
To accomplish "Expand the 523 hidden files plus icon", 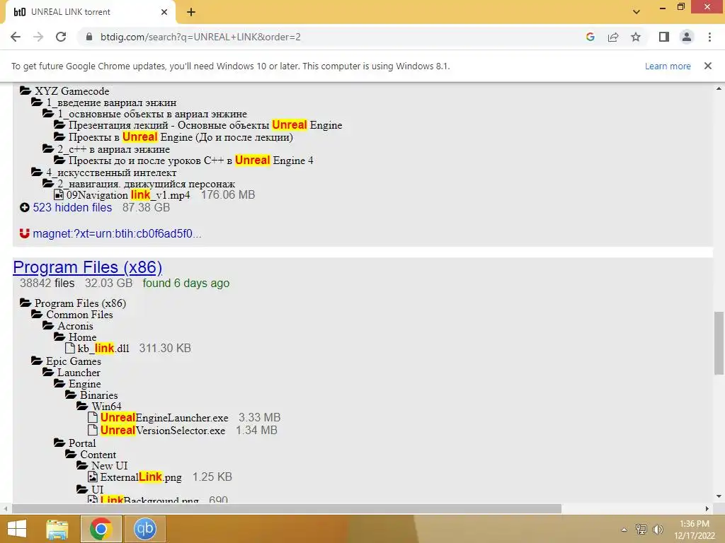I will [25, 208].
